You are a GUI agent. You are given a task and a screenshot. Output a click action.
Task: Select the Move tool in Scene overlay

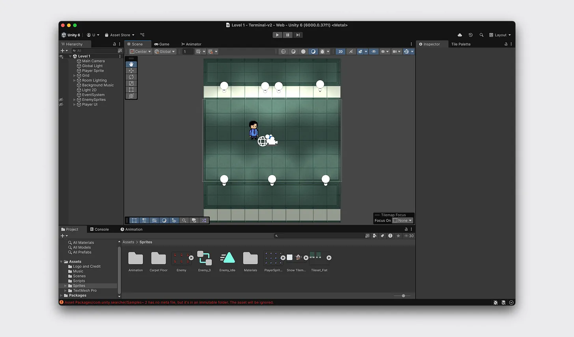[131, 70]
